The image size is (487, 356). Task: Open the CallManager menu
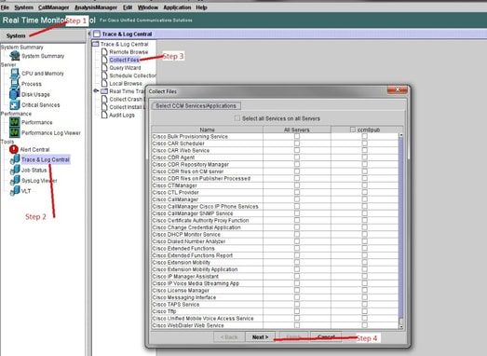click(53, 7)
